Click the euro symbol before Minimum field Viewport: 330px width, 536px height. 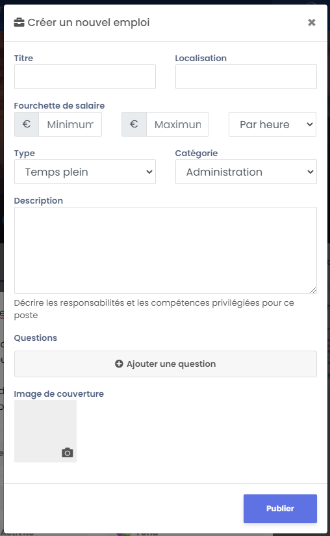click(x=27, y=124)
